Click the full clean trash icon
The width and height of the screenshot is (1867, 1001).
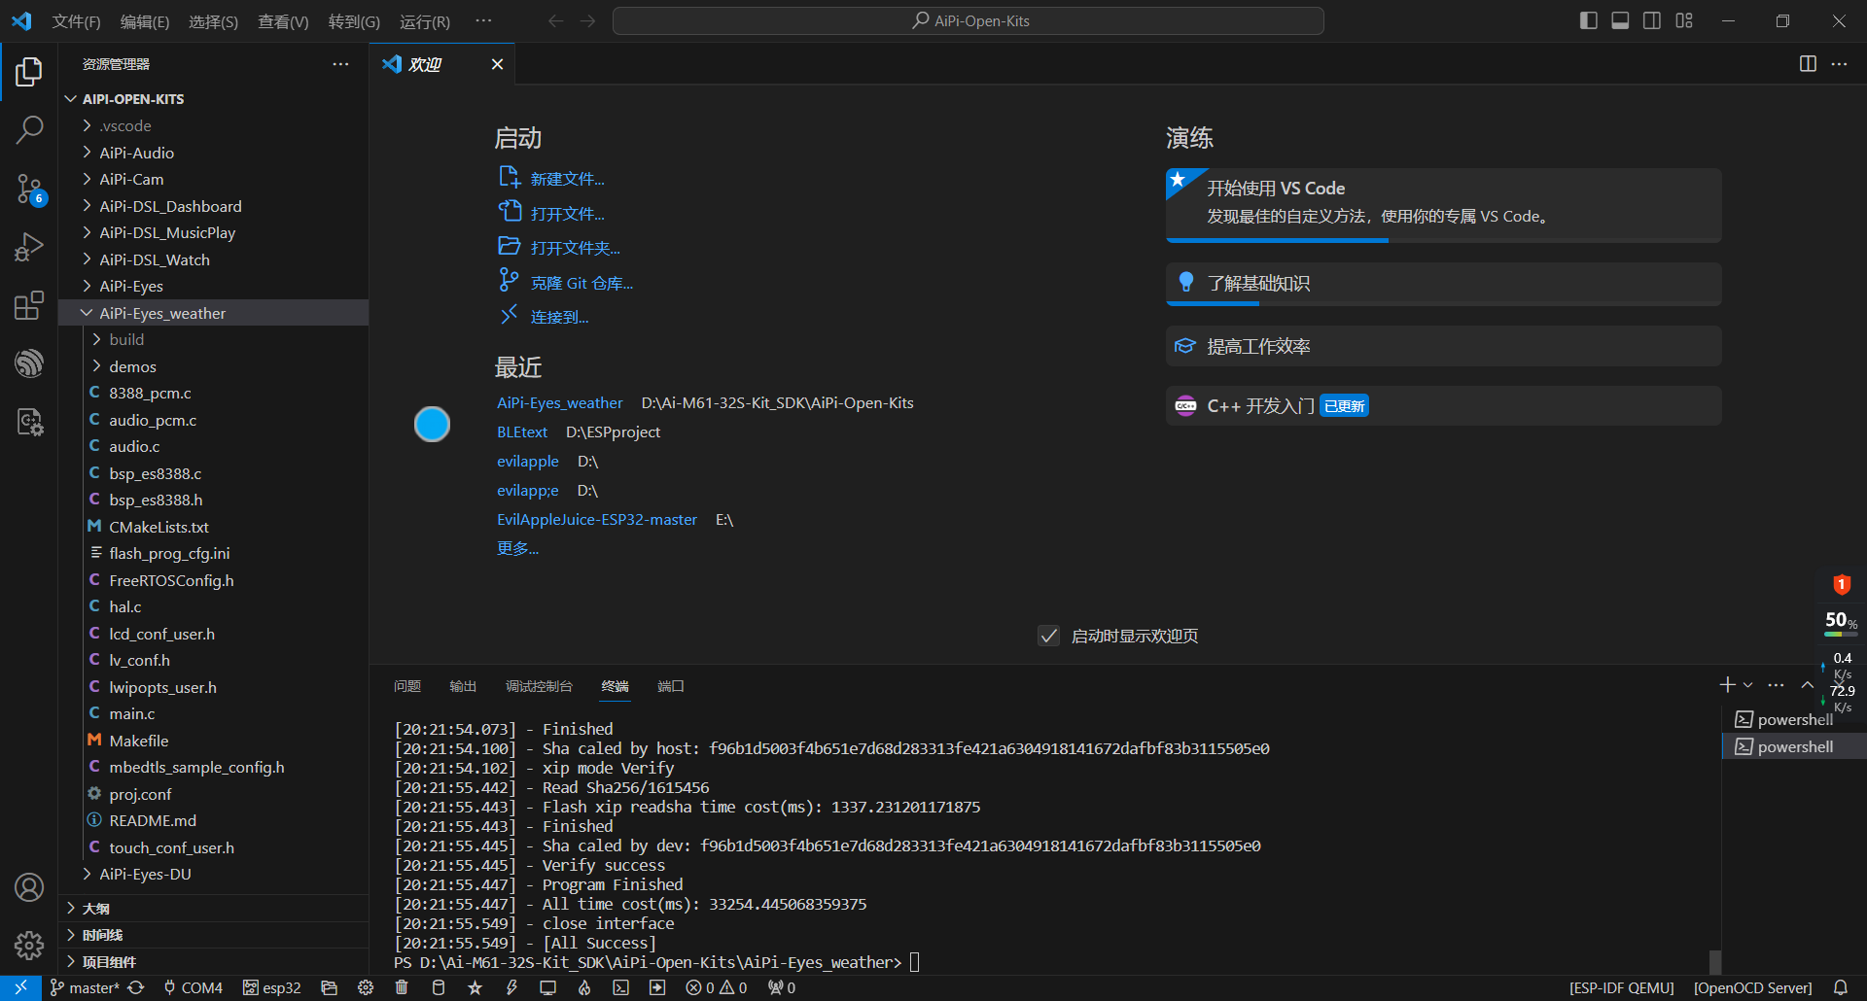click(x=402, y=987)
